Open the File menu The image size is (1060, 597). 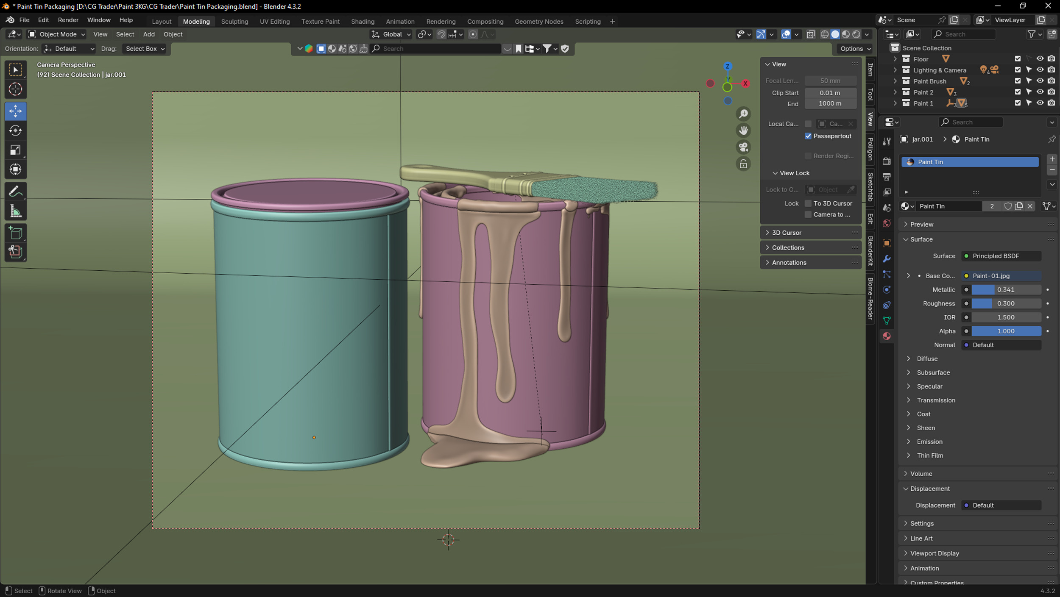click(24, 20)
